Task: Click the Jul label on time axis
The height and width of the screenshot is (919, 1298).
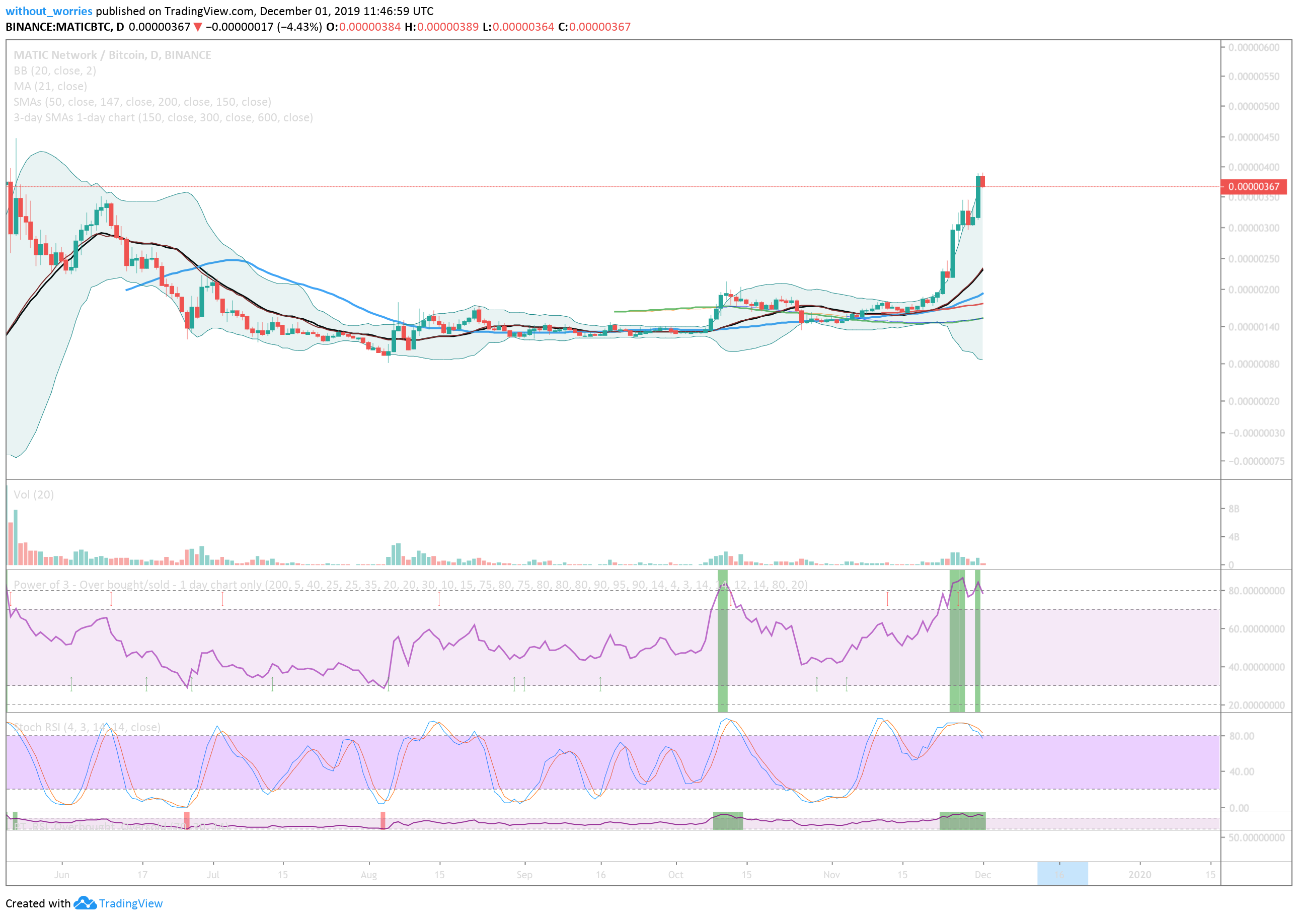Action: 213,875
